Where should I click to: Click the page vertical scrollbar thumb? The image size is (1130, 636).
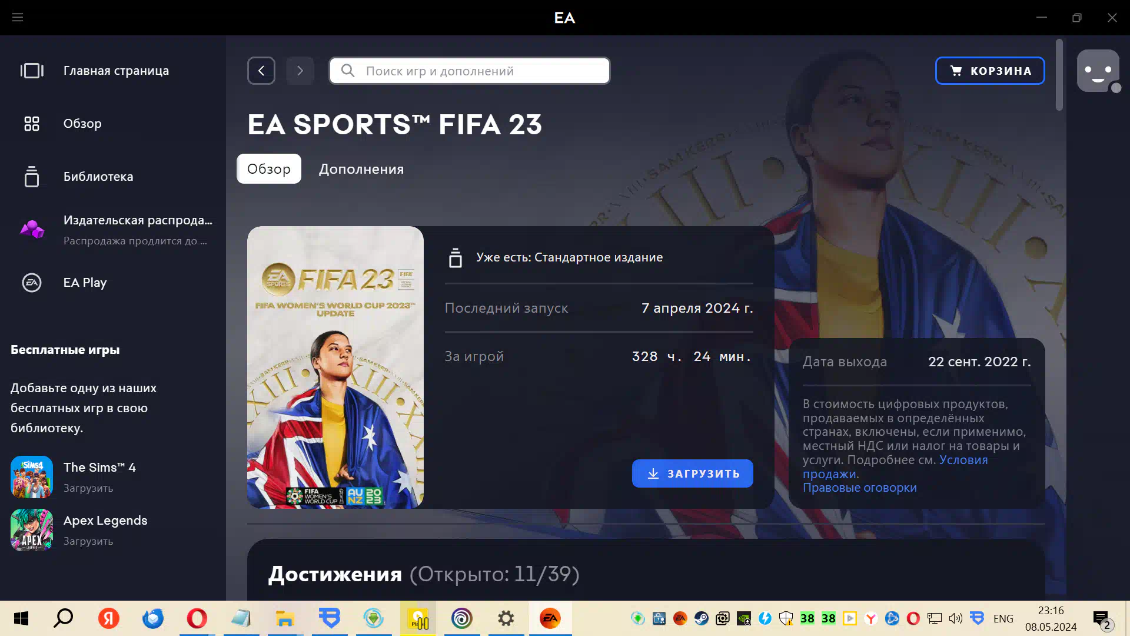[x=1059, y=75]
